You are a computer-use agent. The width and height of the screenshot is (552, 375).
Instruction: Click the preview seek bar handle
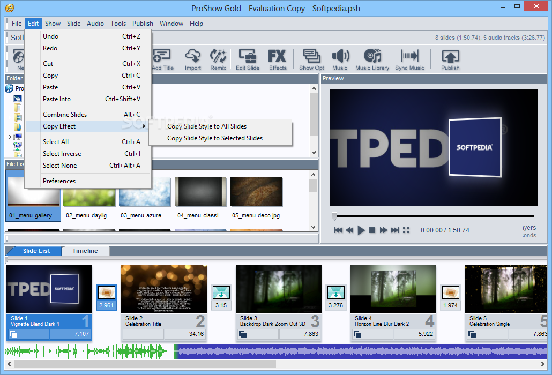(334, 216)
